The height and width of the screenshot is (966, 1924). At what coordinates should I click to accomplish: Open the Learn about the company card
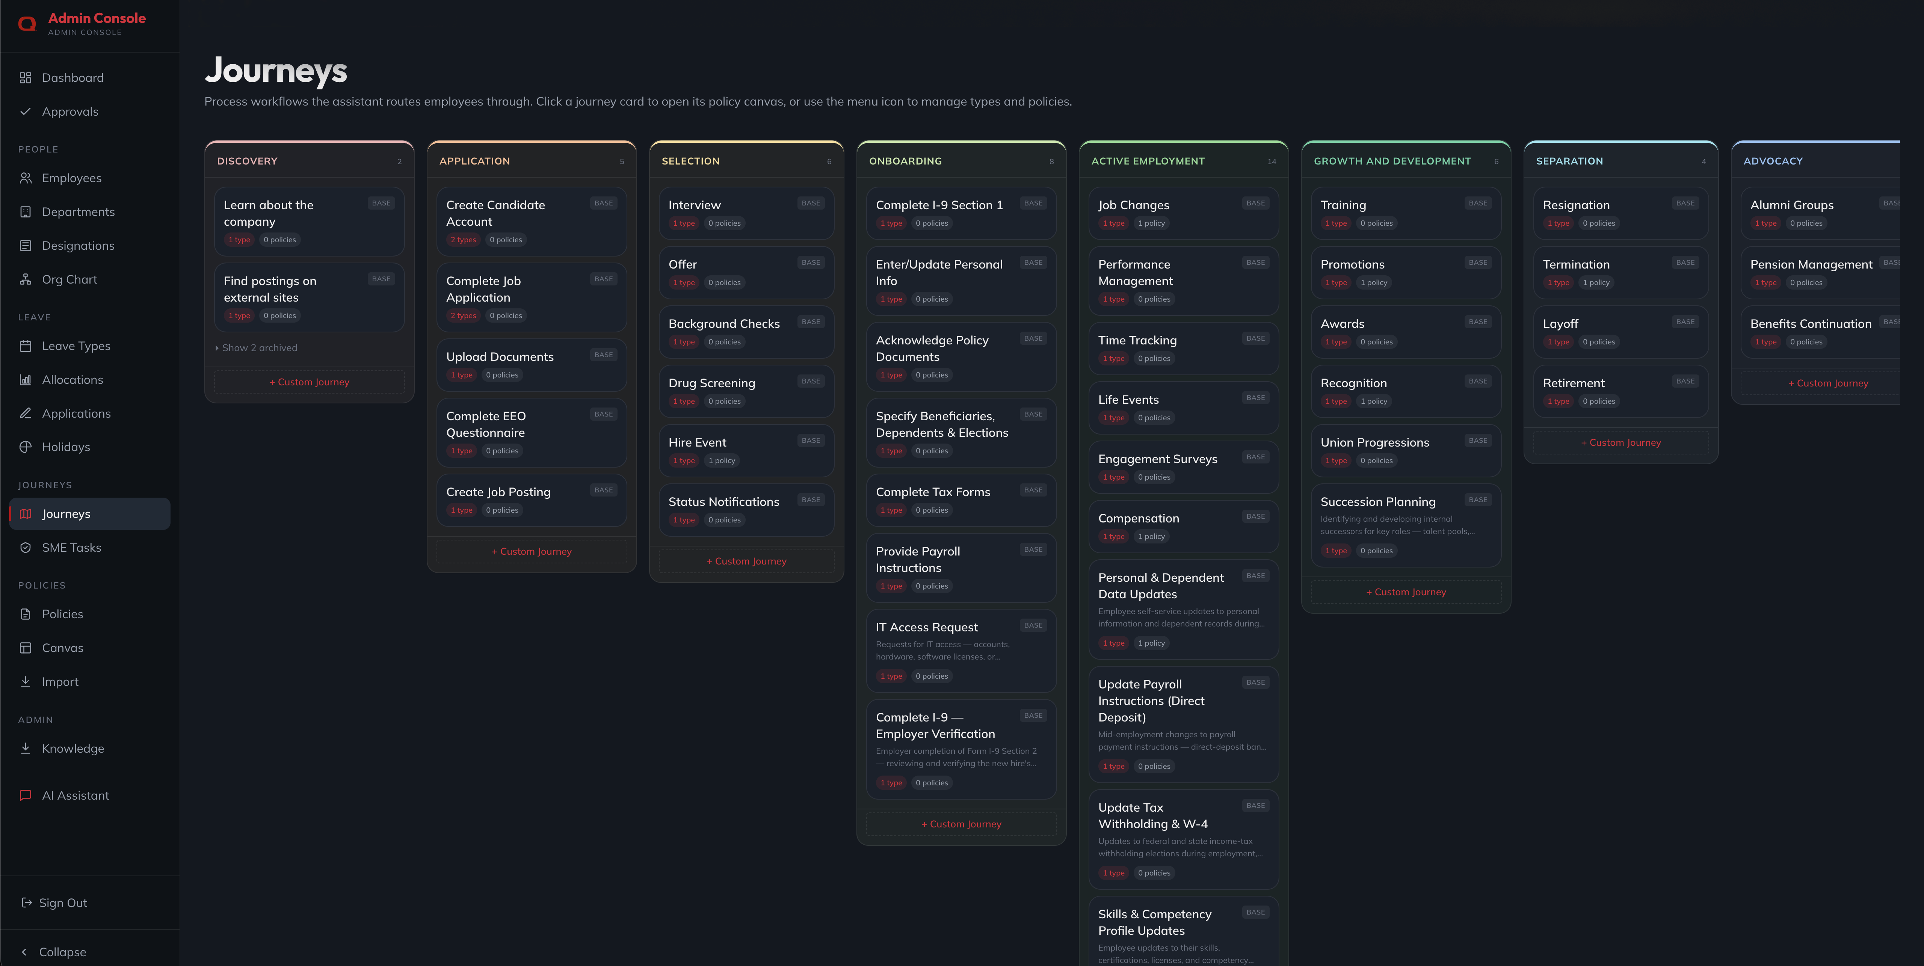point(309,222)
